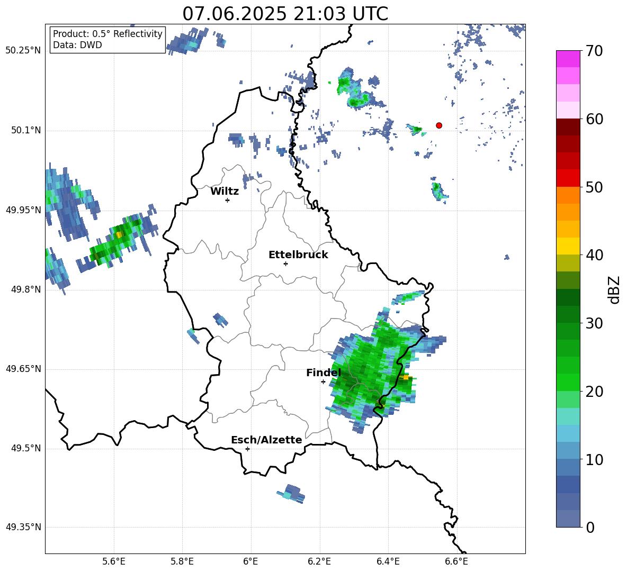Image resolution: width=627 pixels, height=572 pixels.
Task: Click the Data: DWD text
Action: coord(77,45)
